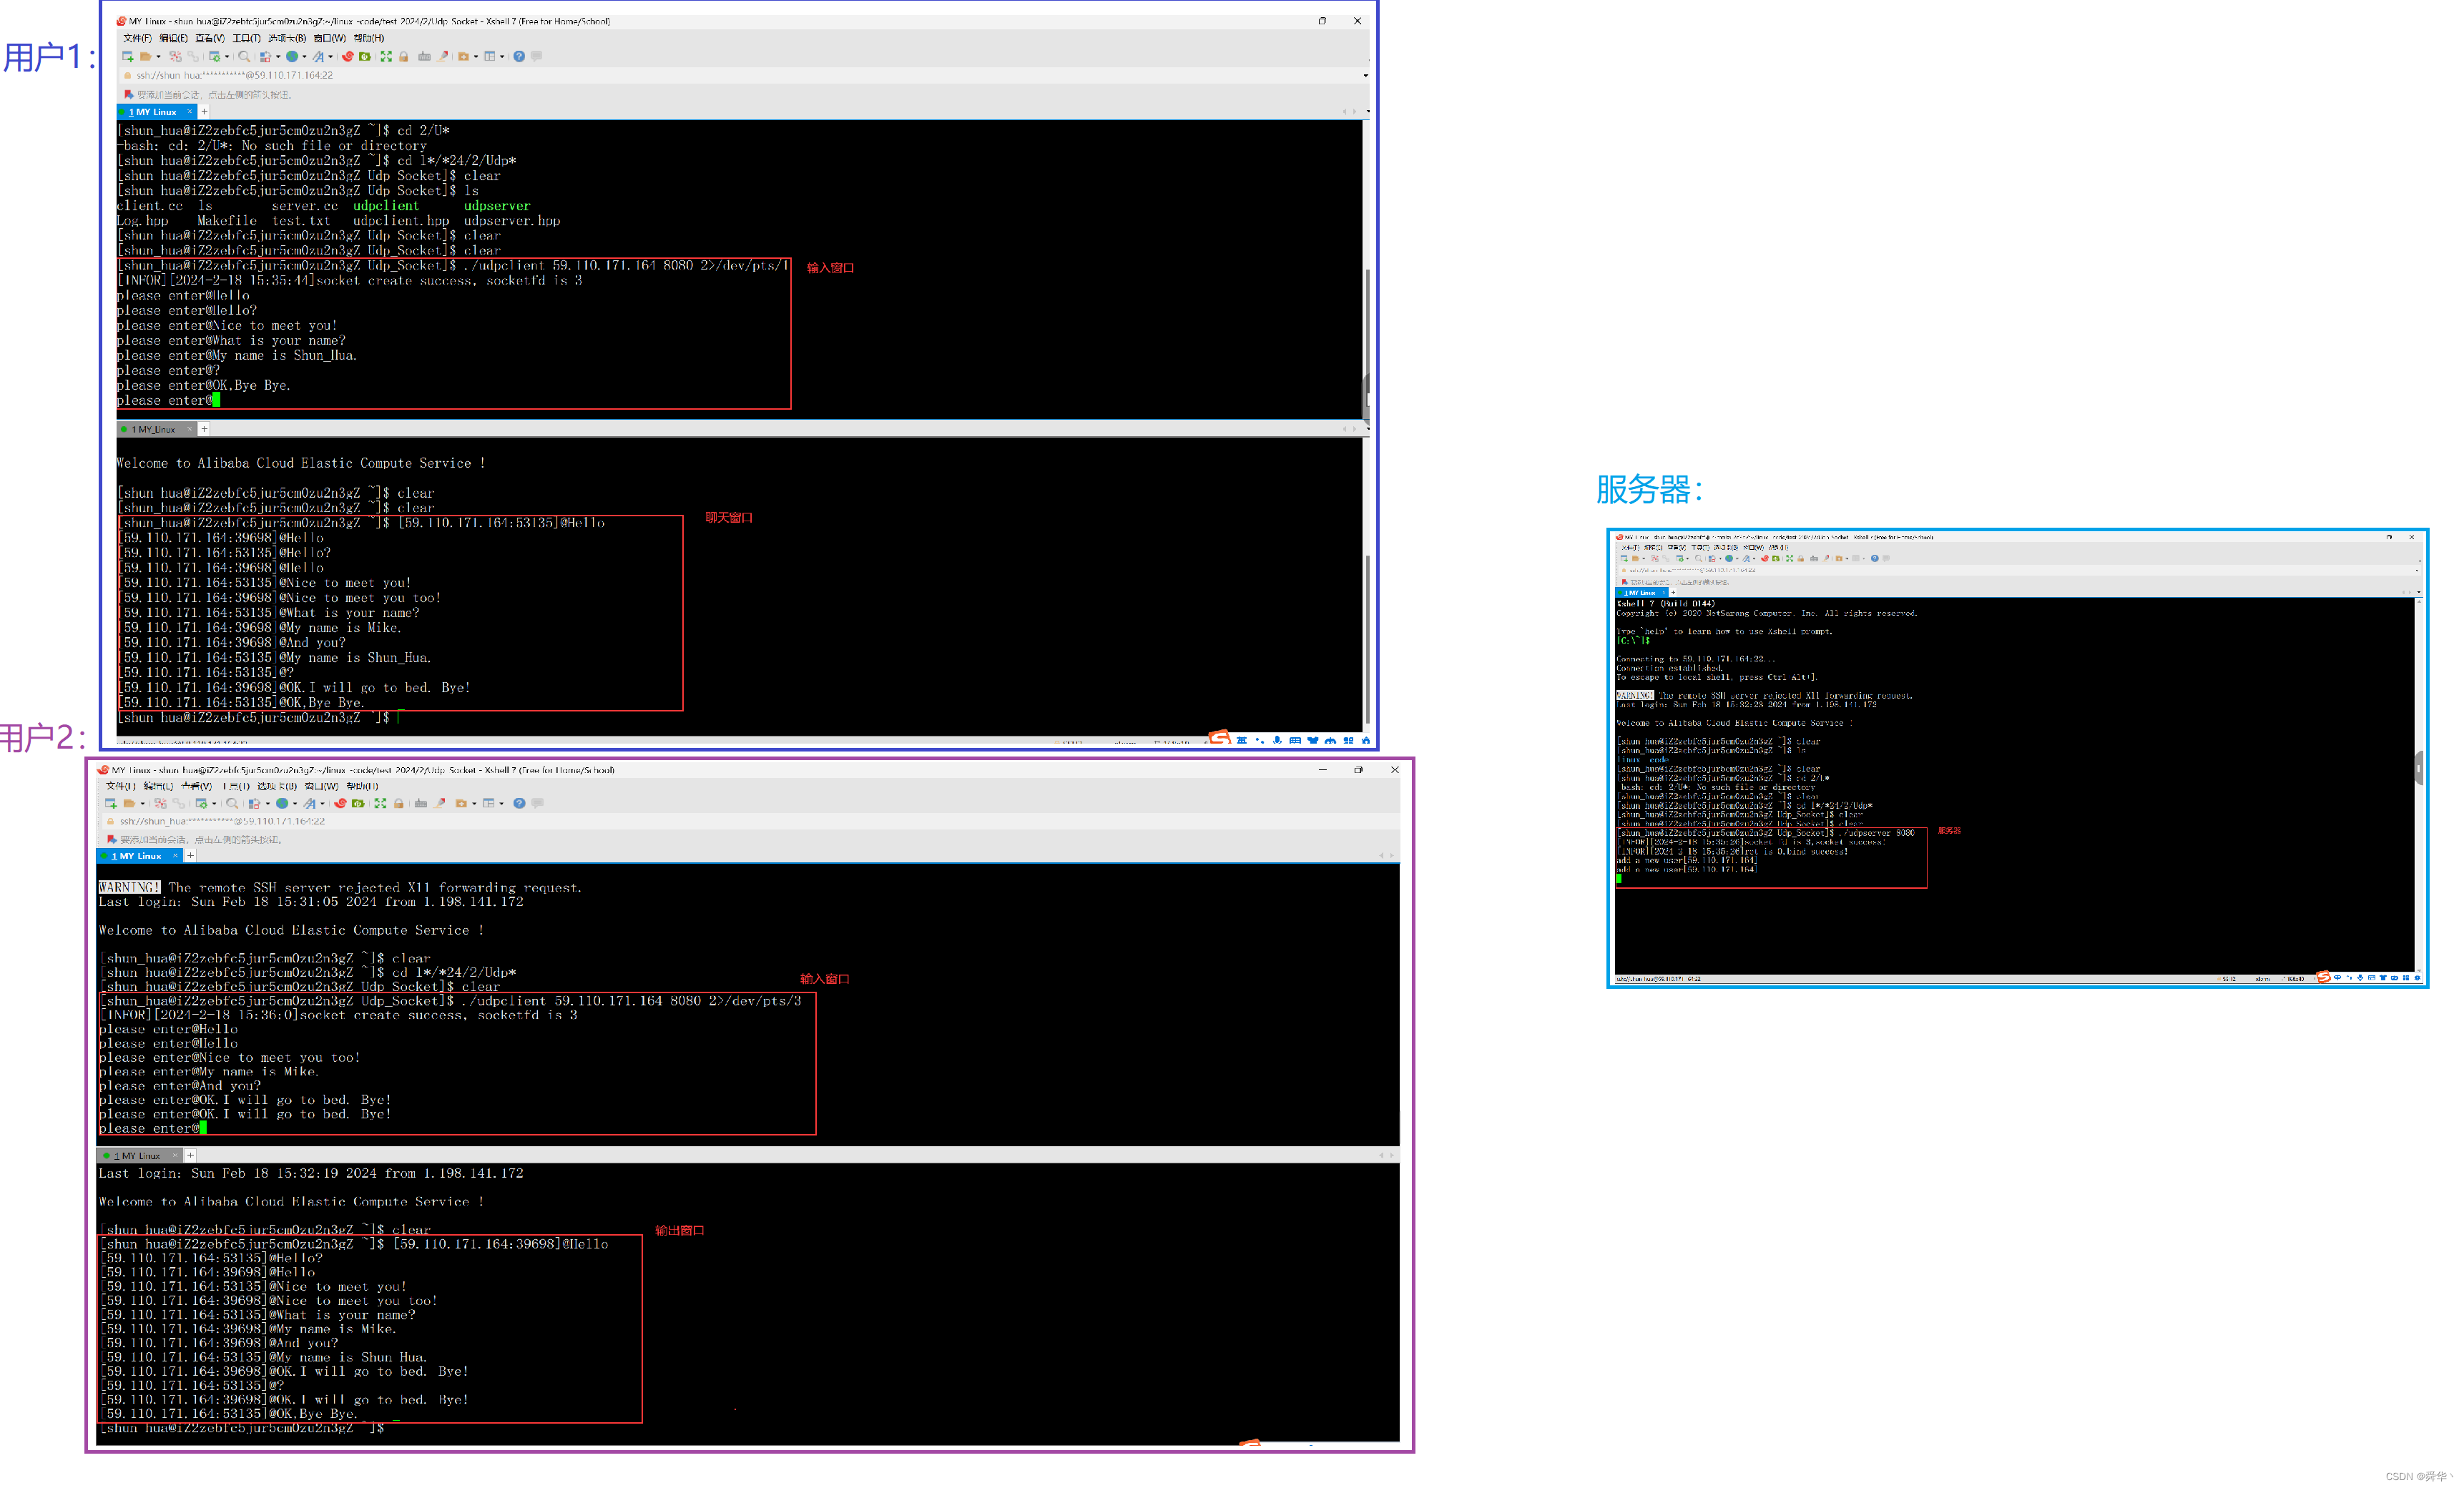Add new tab beside lower tab in User 1
The height and width of the screenshot is (1488, 2464).
[x=204, y=430]
